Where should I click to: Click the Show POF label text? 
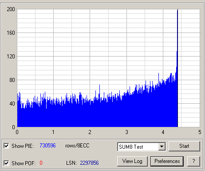tap(24, 163)
